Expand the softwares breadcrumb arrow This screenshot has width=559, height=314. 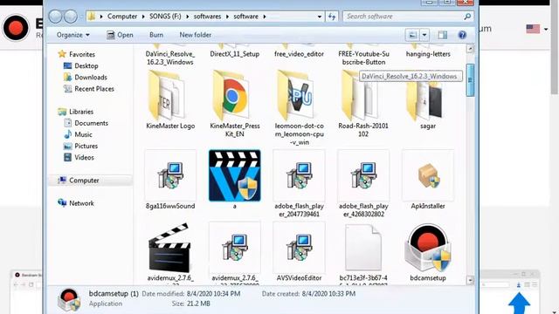coord(227,17)
